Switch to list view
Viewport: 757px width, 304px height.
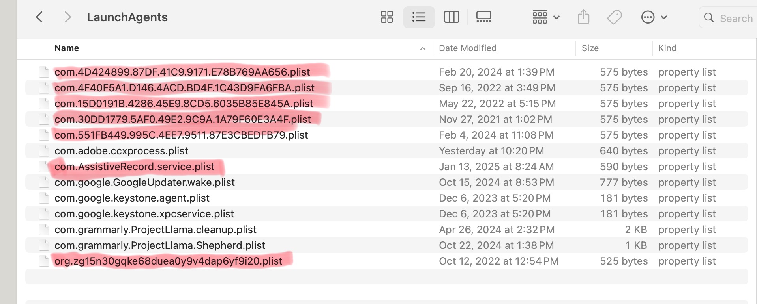tap(419, 17)
